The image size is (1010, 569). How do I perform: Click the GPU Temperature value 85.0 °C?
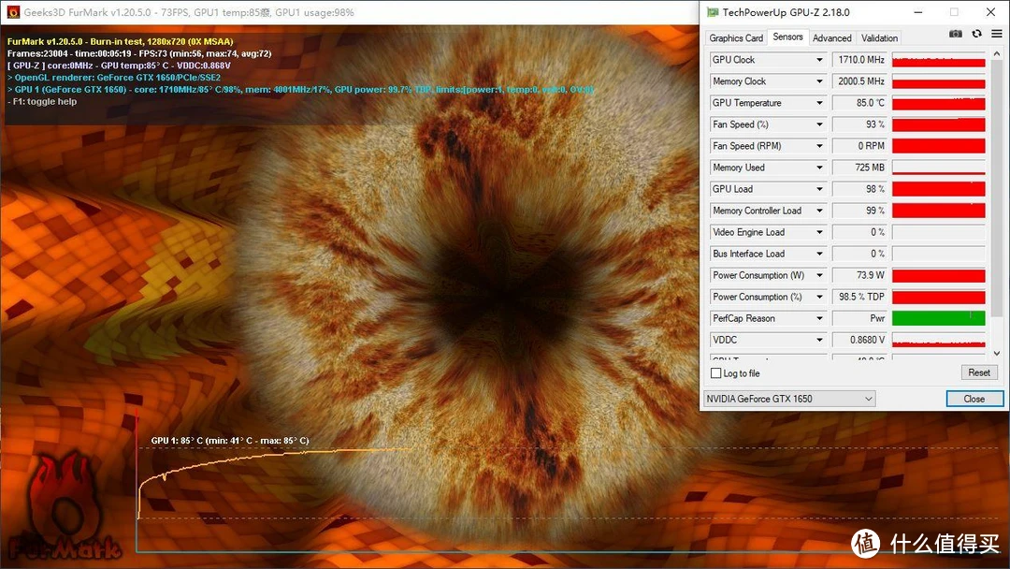[871, 103]
